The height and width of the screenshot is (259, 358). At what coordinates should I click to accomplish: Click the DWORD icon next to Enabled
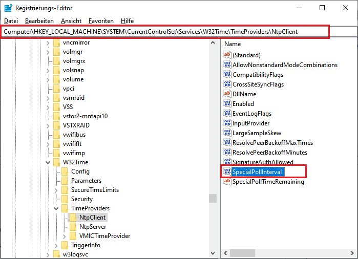227,104
